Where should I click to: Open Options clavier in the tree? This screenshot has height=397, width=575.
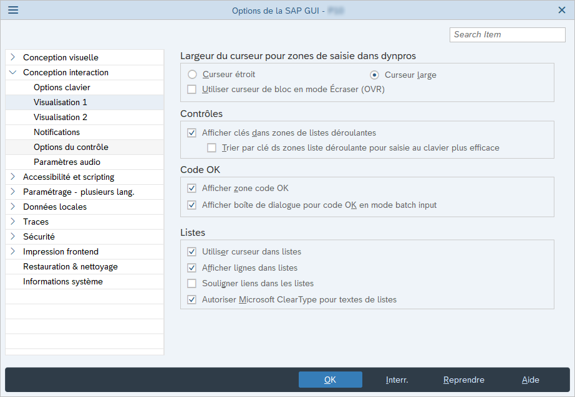(x=62, y=87)
